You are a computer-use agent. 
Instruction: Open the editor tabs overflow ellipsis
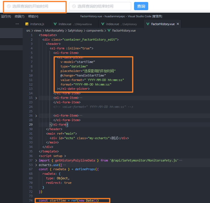17,24
